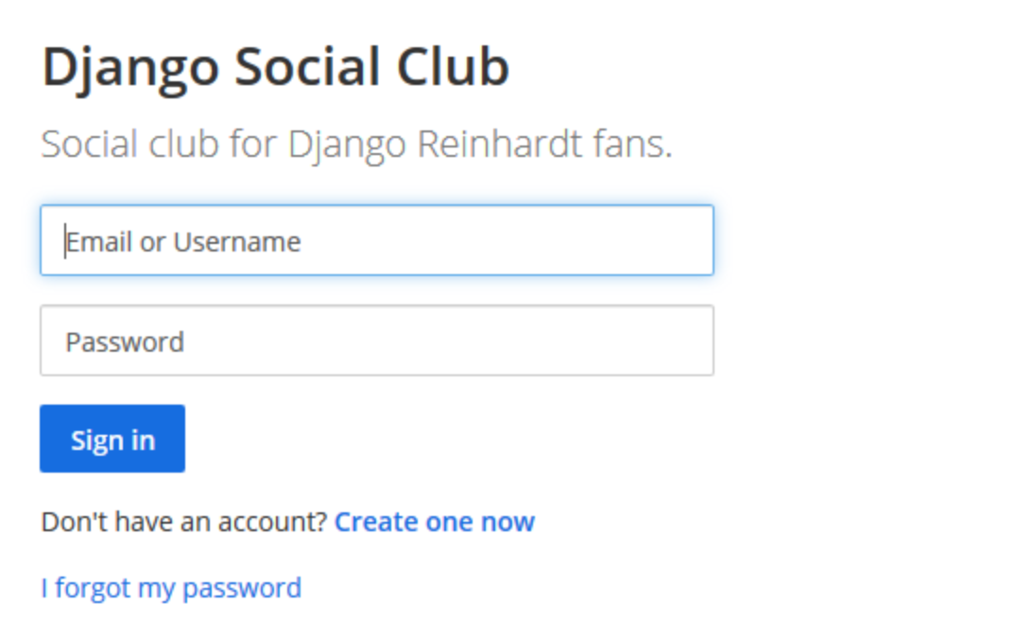The width and height of the screenshot is (1033, 639).
Task: Focus the Password input box
Action: [x=376, y=340]
